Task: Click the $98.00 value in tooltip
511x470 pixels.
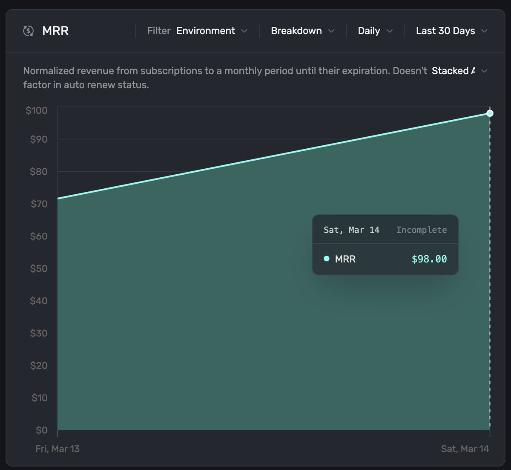Action: pos(429,259)
